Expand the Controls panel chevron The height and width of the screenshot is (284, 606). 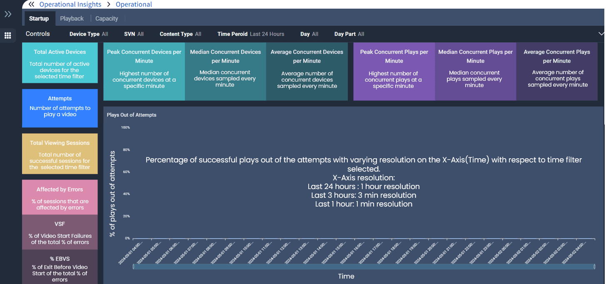pos(601,34)
